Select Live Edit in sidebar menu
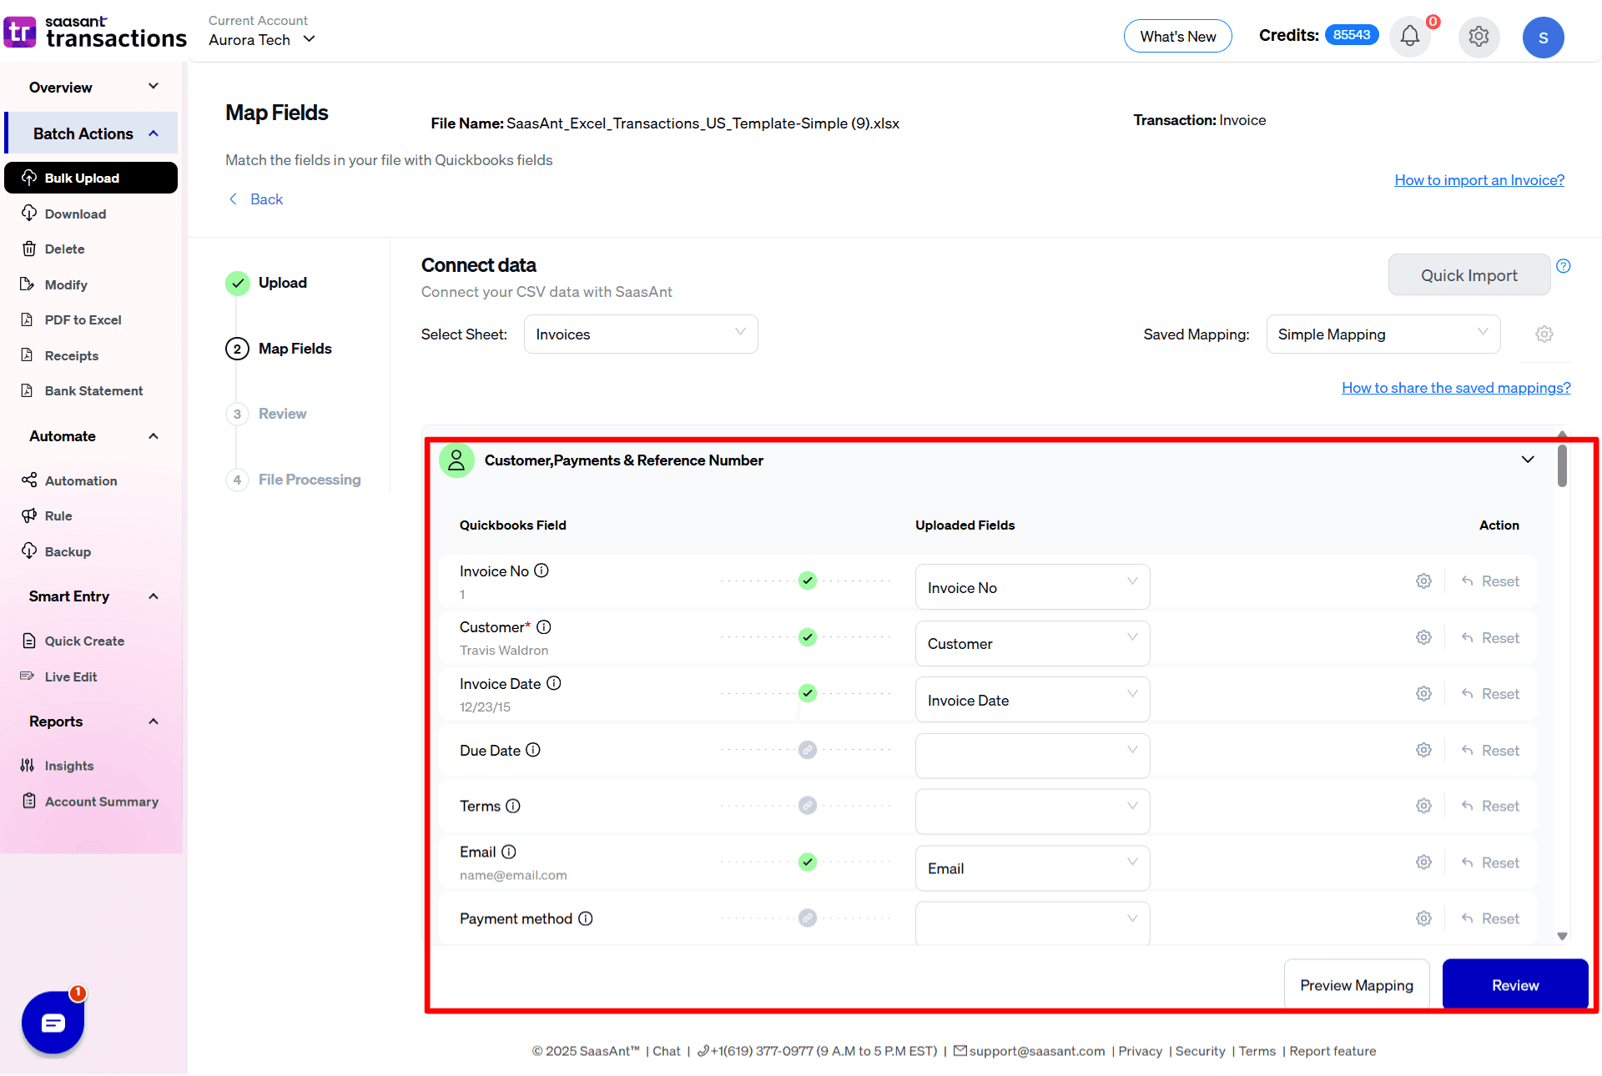Image resolution: width=1602 pixels, height=1076 pixels. click(71, 676)
